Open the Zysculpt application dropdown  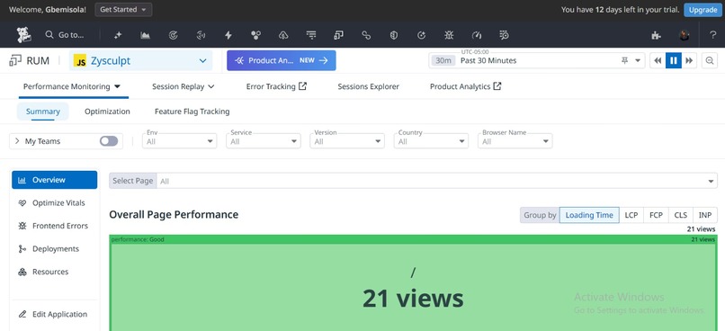[x=140, y=60]
